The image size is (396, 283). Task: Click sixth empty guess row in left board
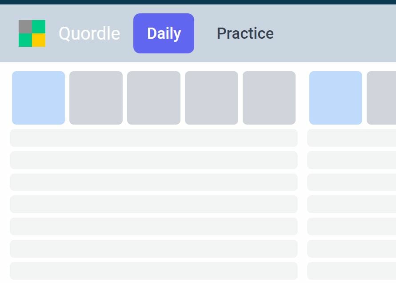coord(154,249)
